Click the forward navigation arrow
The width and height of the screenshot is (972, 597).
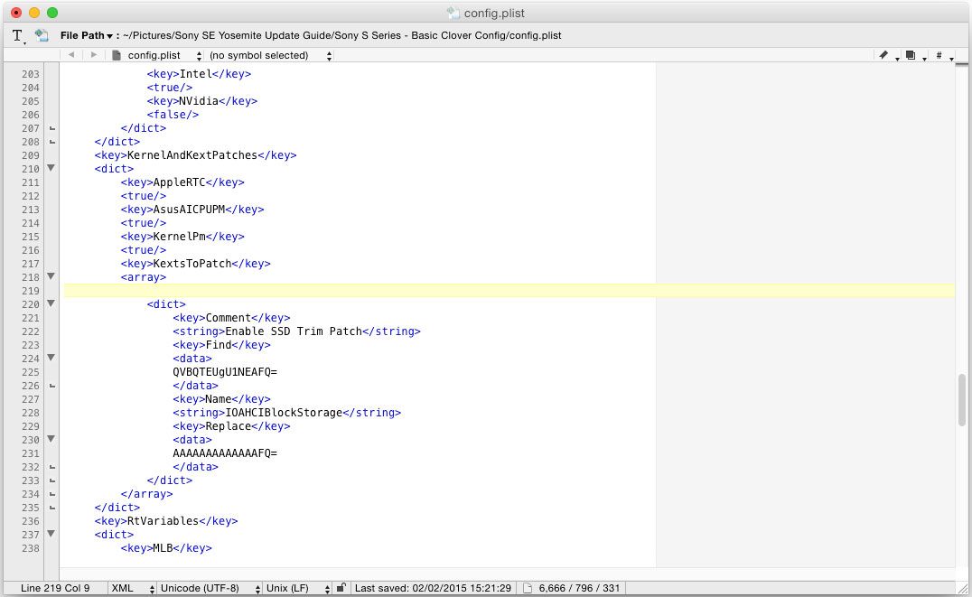(x=93, y=54)
